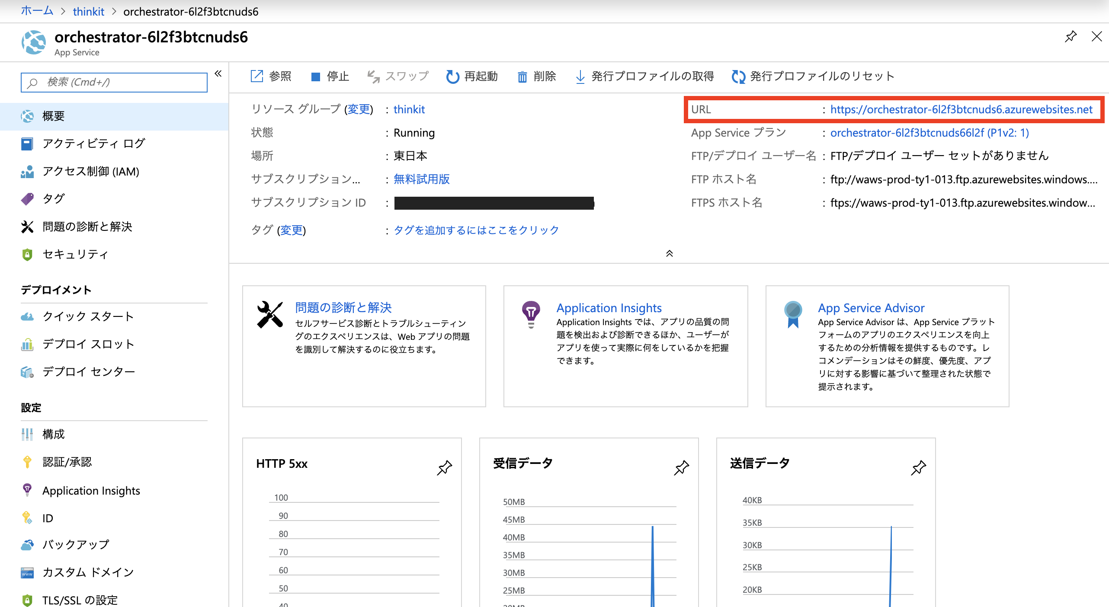This screenshot has height=607, width=1109.
Task: Open クイック スタート in sidebar
Action: 114,316
